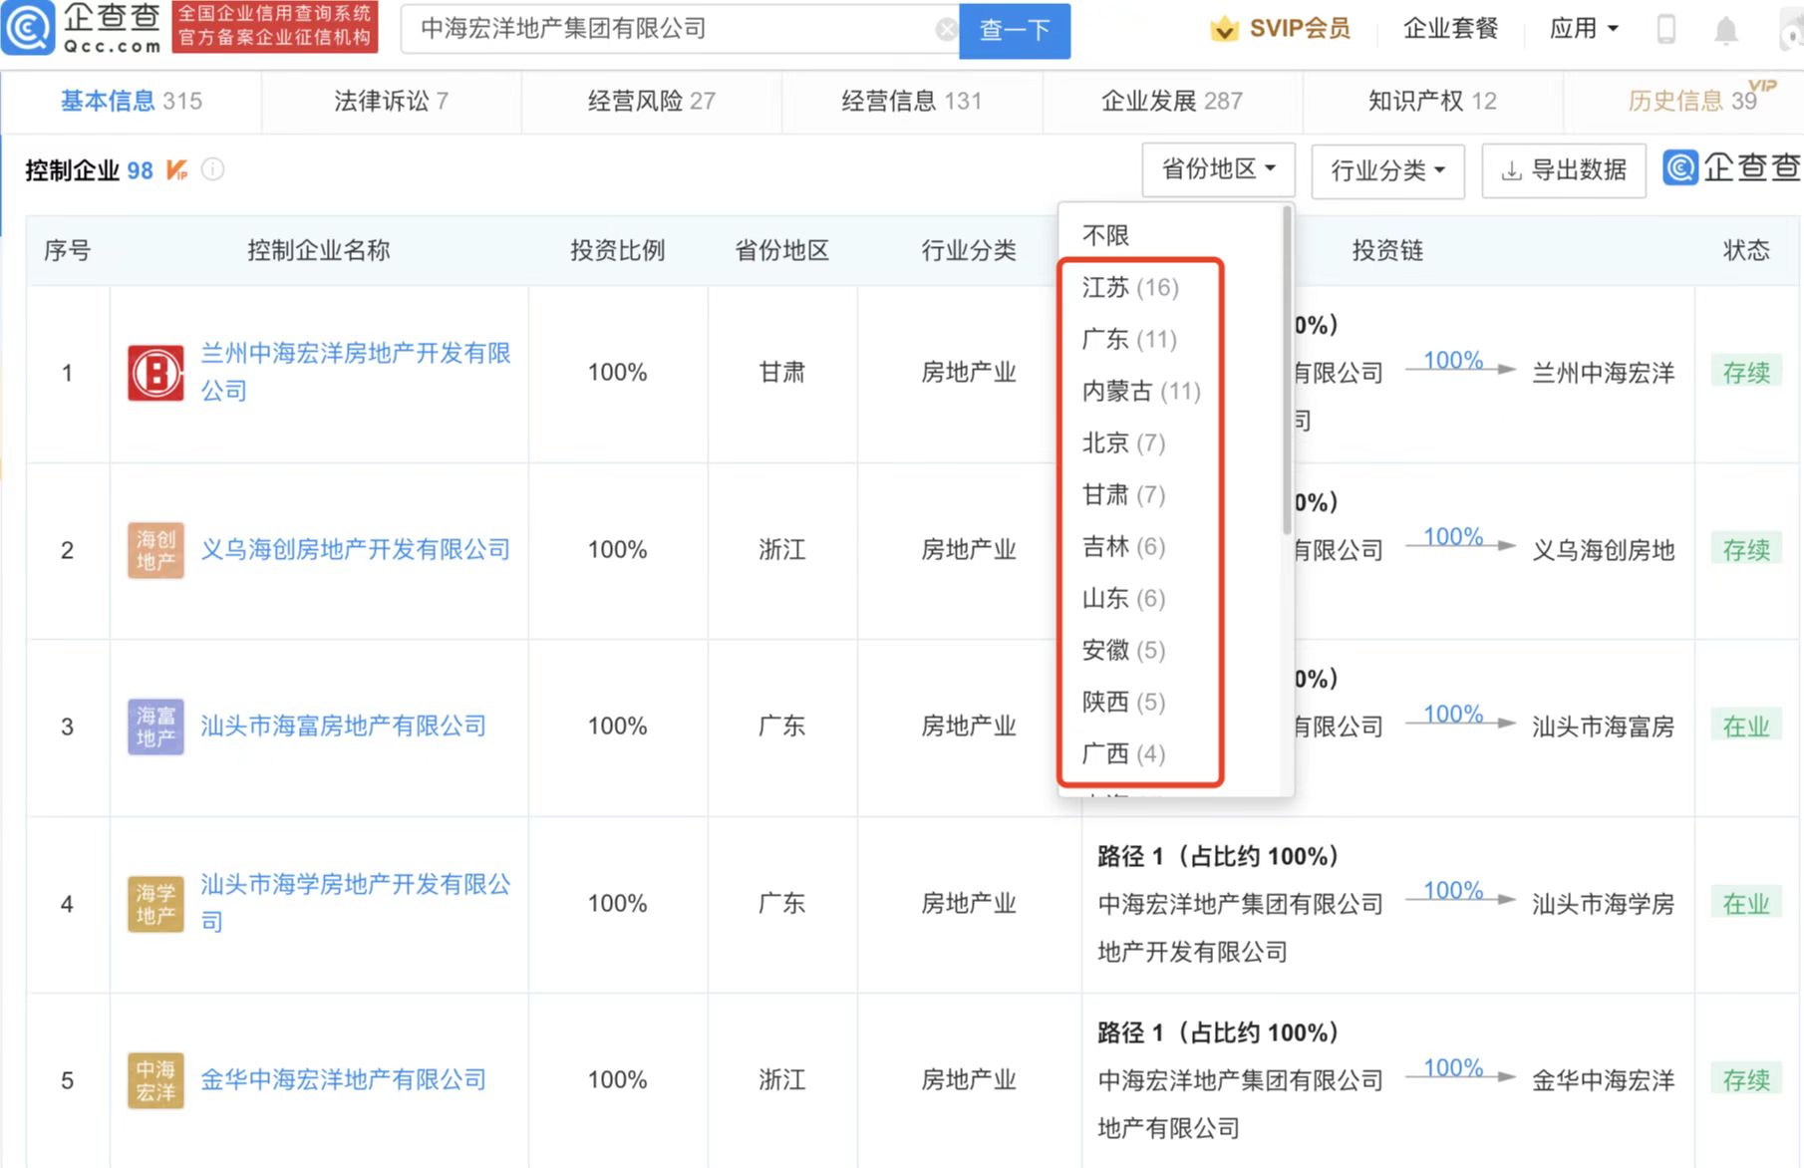
Task: Click the 投资比例 column header
Action: tap(617, 250)
